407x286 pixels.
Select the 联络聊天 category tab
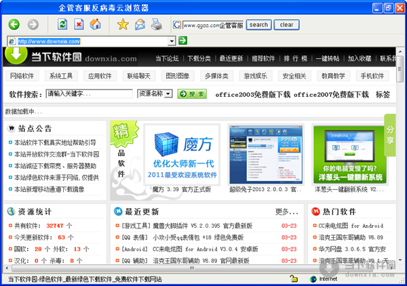click(139, 76)
